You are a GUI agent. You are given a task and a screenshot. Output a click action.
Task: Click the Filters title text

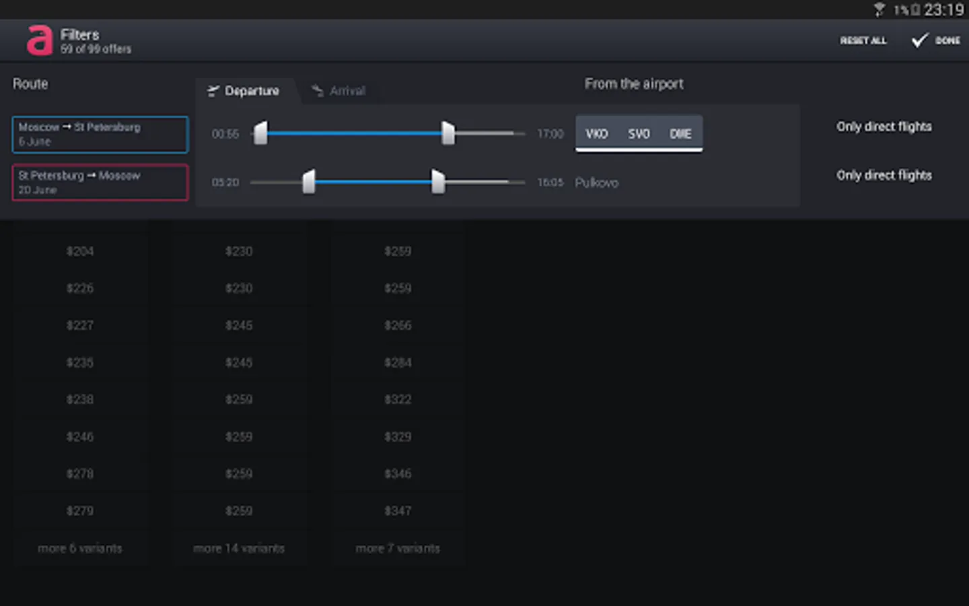click(x=79, y=34)
